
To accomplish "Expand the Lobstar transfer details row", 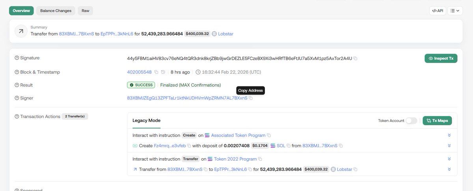I will pos(449,169).
